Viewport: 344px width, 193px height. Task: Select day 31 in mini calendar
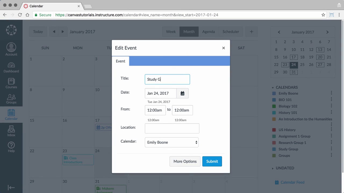click(x=293, y=72)
